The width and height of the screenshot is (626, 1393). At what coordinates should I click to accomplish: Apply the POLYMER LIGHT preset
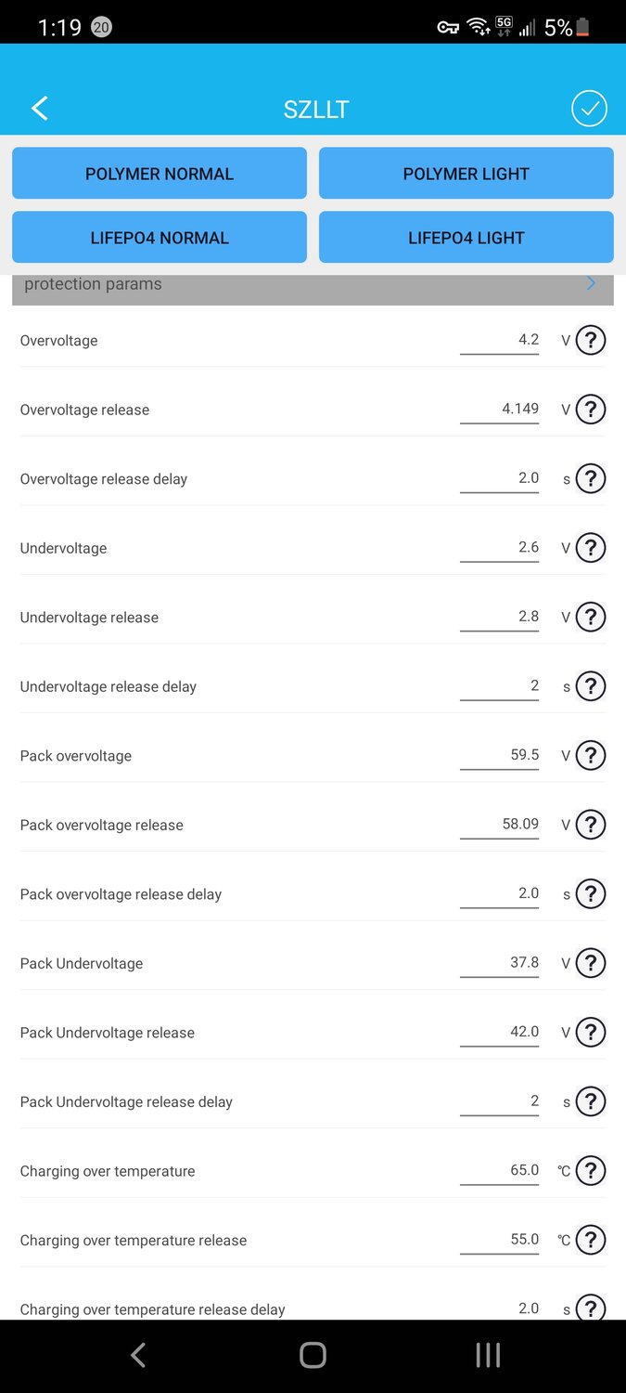466,174
